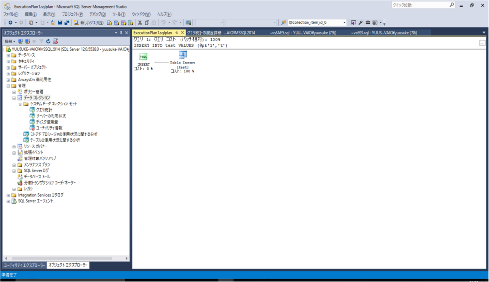The image size is (489, 282).
Task: Expand the データベース folder node
Action: [8, 55]
